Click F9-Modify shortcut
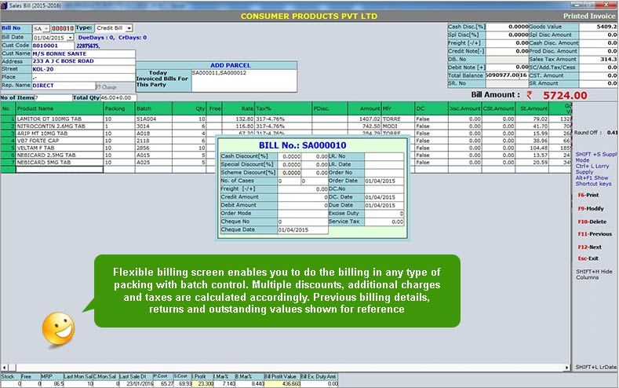Image resolution: width=619 pixels, height=388 pixels. 591,209
